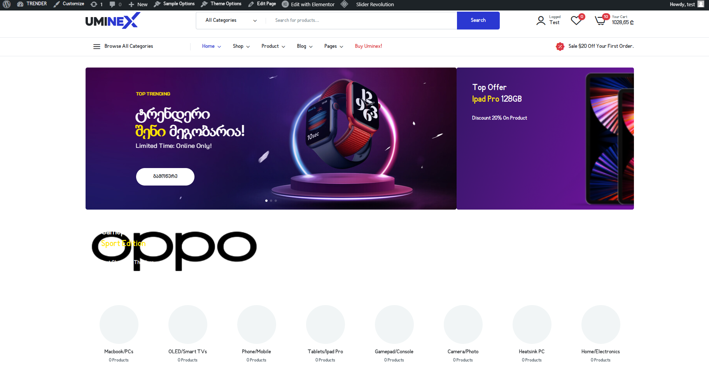Click the Buy Uminex! link
Screen dimensions: 709x373
368,46
